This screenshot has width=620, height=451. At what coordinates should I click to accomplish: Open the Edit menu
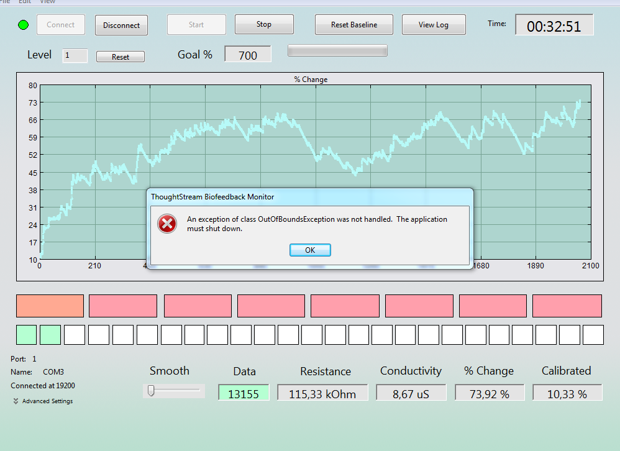pyautogui.click(x=24, y=2)
